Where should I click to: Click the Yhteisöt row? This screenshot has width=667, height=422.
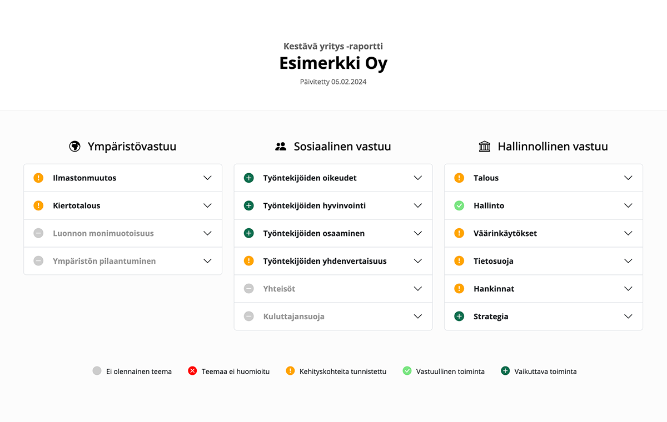point(333,289)
